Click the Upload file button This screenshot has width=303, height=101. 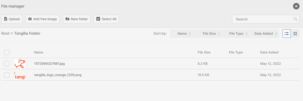click(12, 19)
